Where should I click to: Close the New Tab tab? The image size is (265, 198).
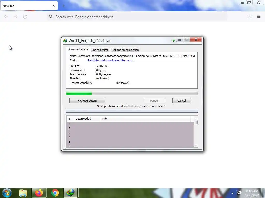coord(54,6)
